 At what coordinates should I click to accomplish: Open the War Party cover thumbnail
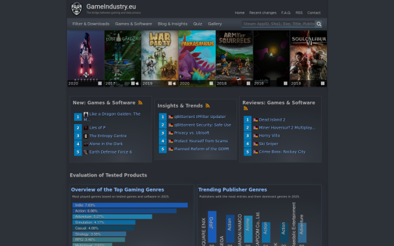(160, 58)
